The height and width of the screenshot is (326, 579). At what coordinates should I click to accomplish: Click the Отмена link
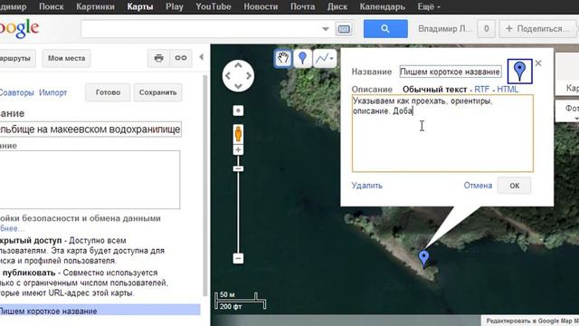tap(478, 185)
